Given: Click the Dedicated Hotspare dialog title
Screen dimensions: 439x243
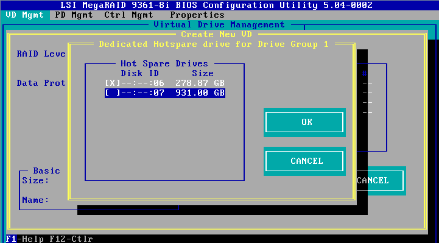Looking at the screenshot, I should pos(214,44).
